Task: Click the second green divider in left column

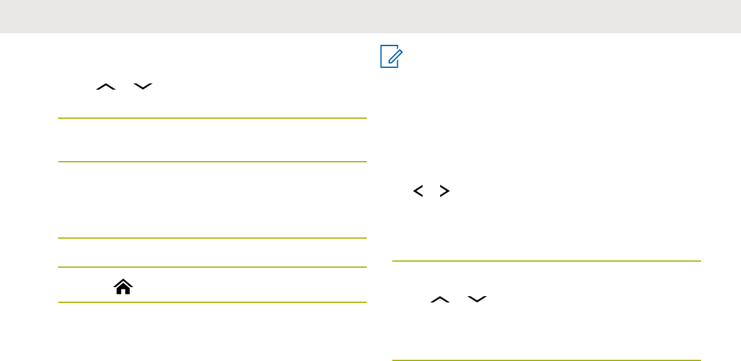Action: (x=212, y=161)
